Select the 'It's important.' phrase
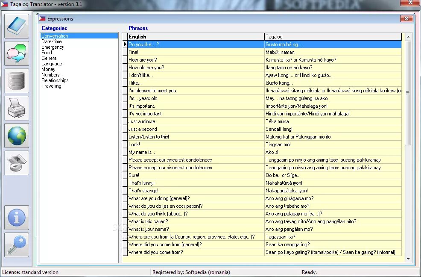Viewport: 421px width, 277px height. click(196, 106)
